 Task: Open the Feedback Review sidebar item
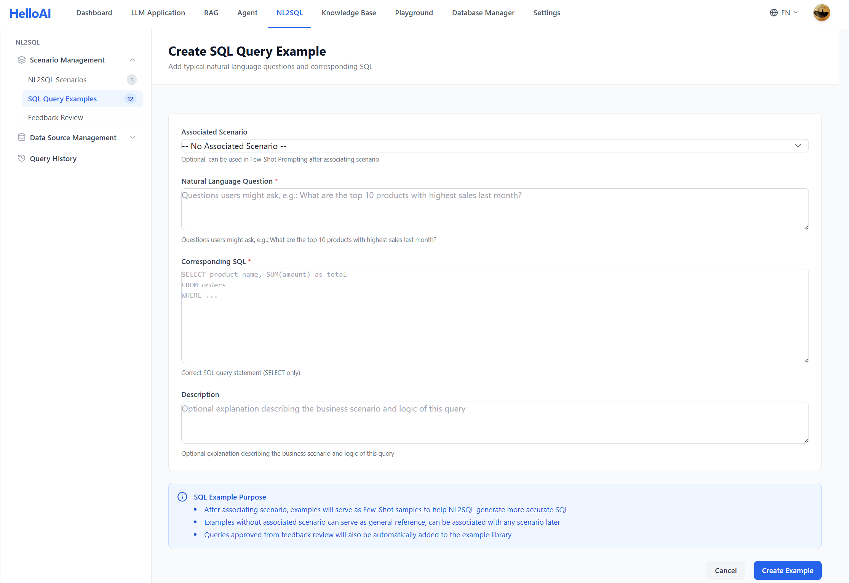pos(55,117)
